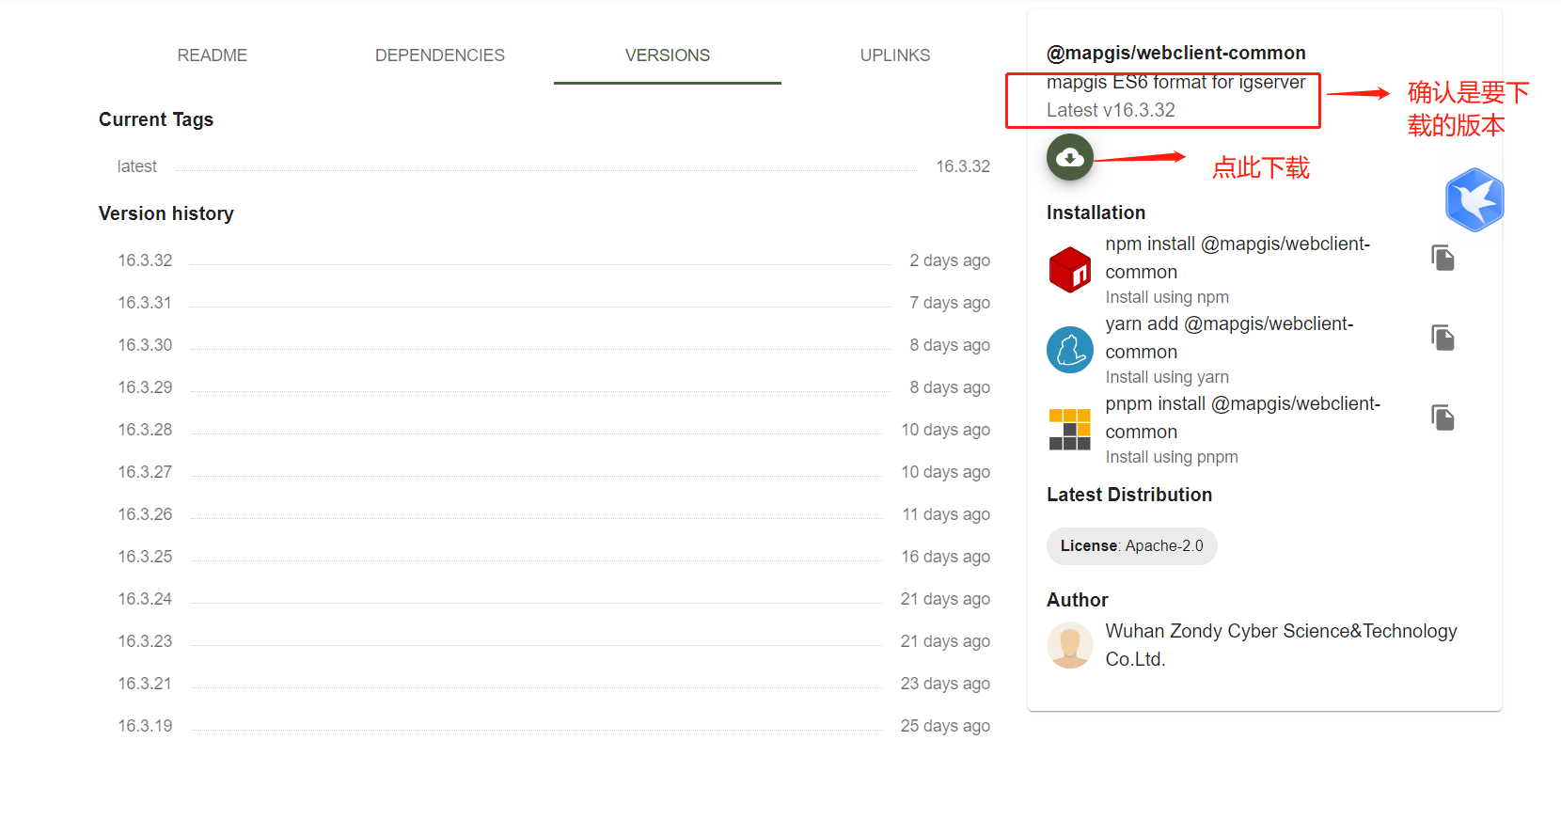Image resolution: width=1561 pixels, height=835 pixels.
Task: Click the green download tarball icon
Action: click(x=1069, y=158)
